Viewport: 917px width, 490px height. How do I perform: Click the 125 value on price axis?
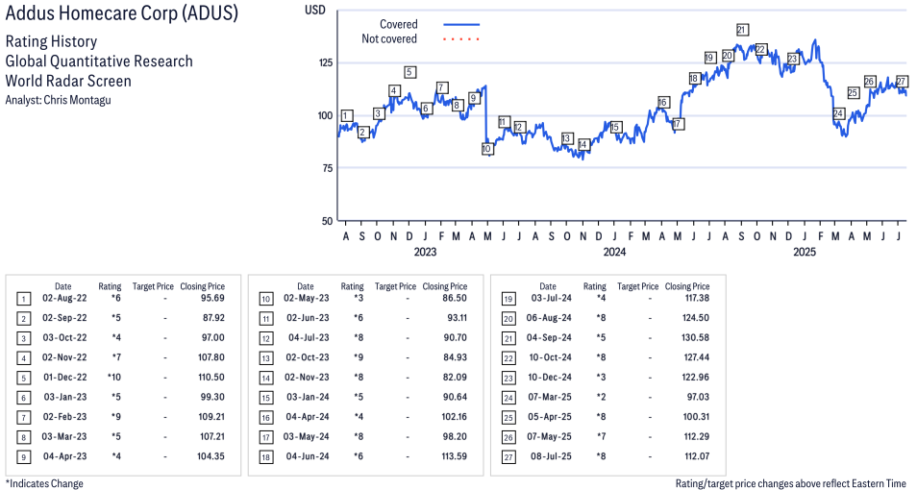[x=325, y=62]
